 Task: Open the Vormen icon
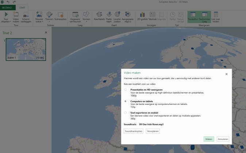point(86,15)
